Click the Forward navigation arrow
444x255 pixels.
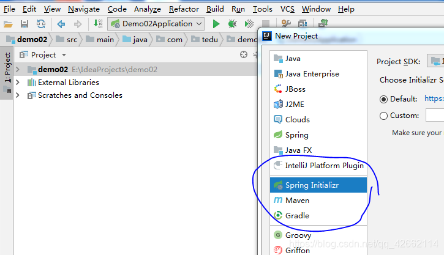tap(78, 24)
